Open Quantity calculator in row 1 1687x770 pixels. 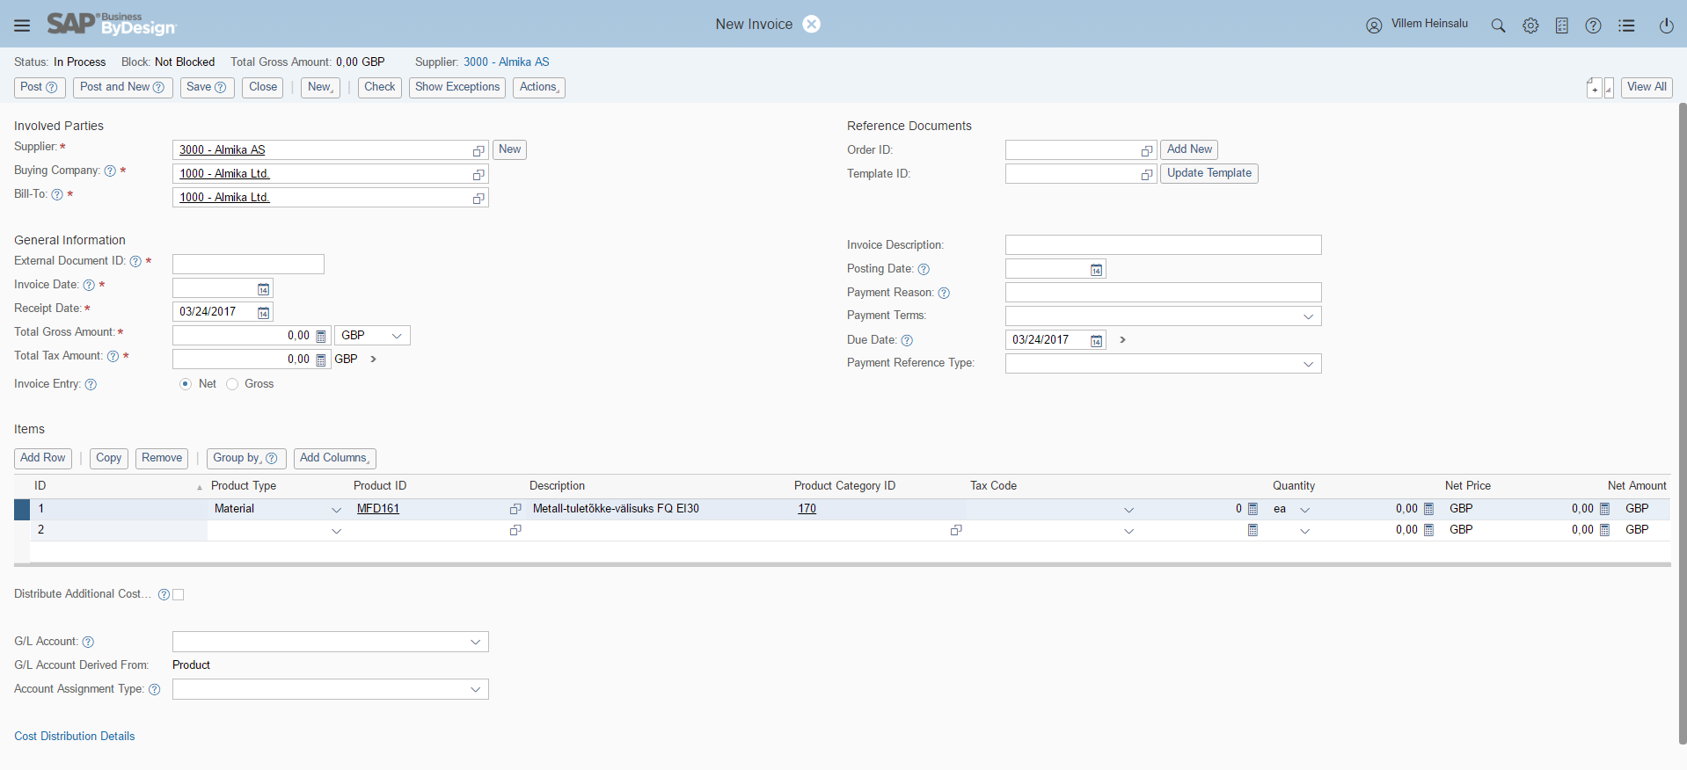pyautogui.click(x=1252, y=509)
